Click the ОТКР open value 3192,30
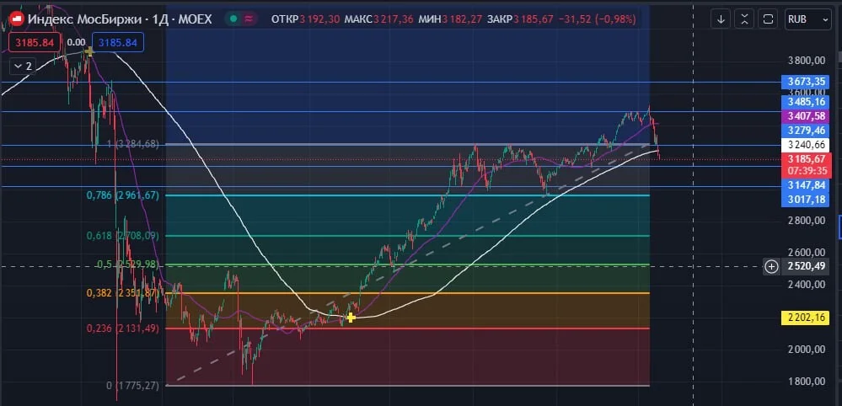842x406 pixels. [x=319, y=19]
